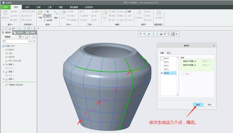Click the 投影 project tool in ribbon
The width and height of the screenshot is (233, 133).
pos(128,11)
